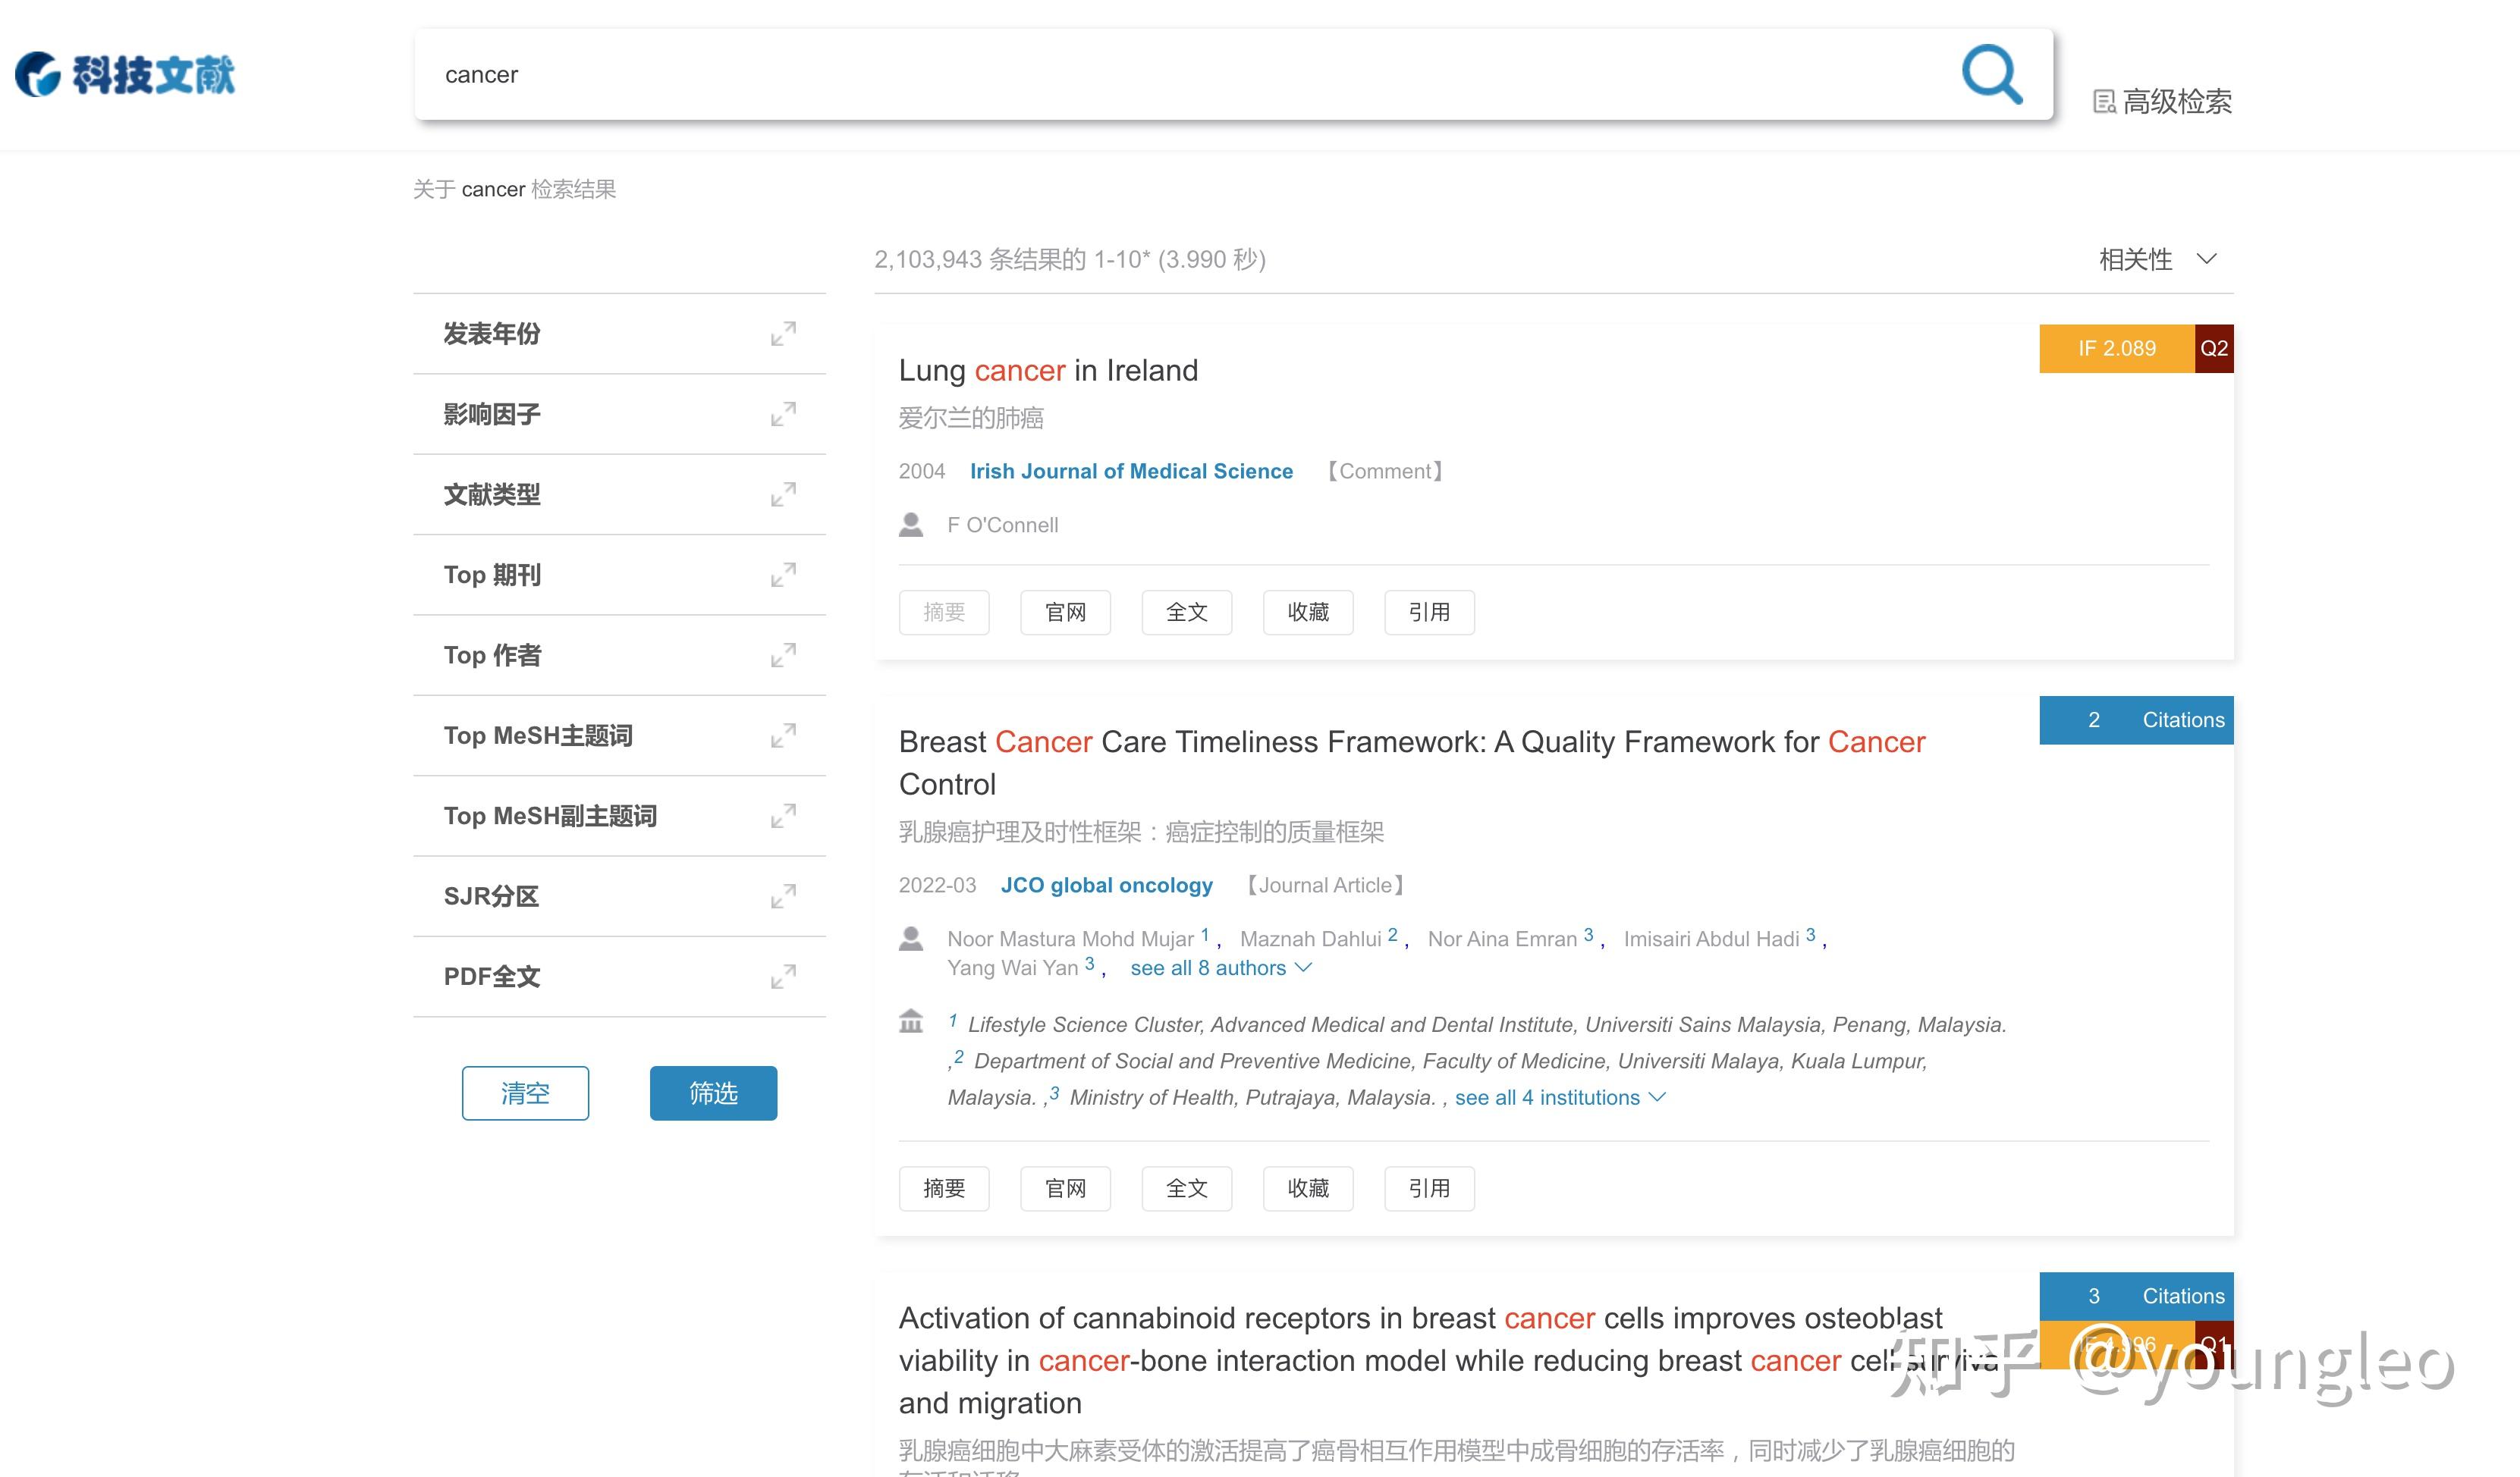Viewport: 2520px width, 1477px height.
Task: Click the expand arrow beside SJR分区 filter
Action: pyautogui.click(x=784, y=896)
